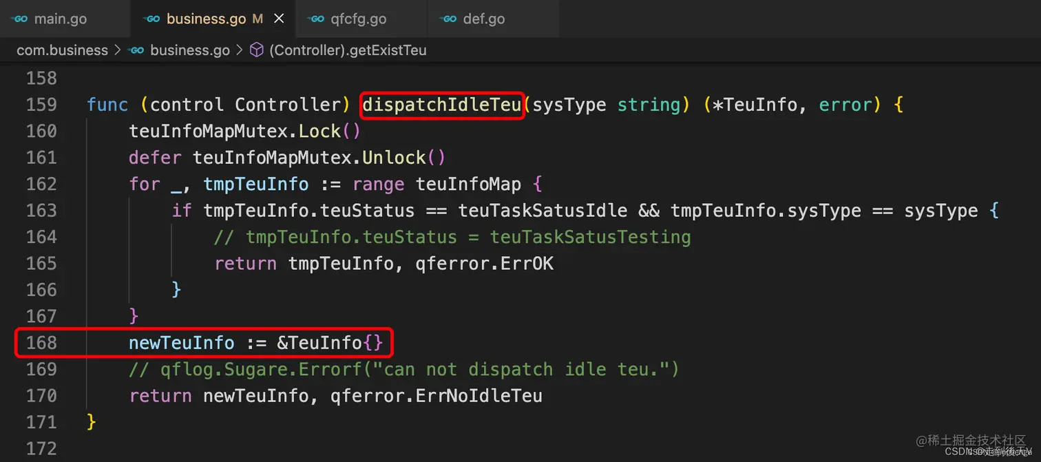This screenshot has height=462, width=1041.
Task: Click newTeuInfo variable on line 168
Action: [x=182, y=343]
